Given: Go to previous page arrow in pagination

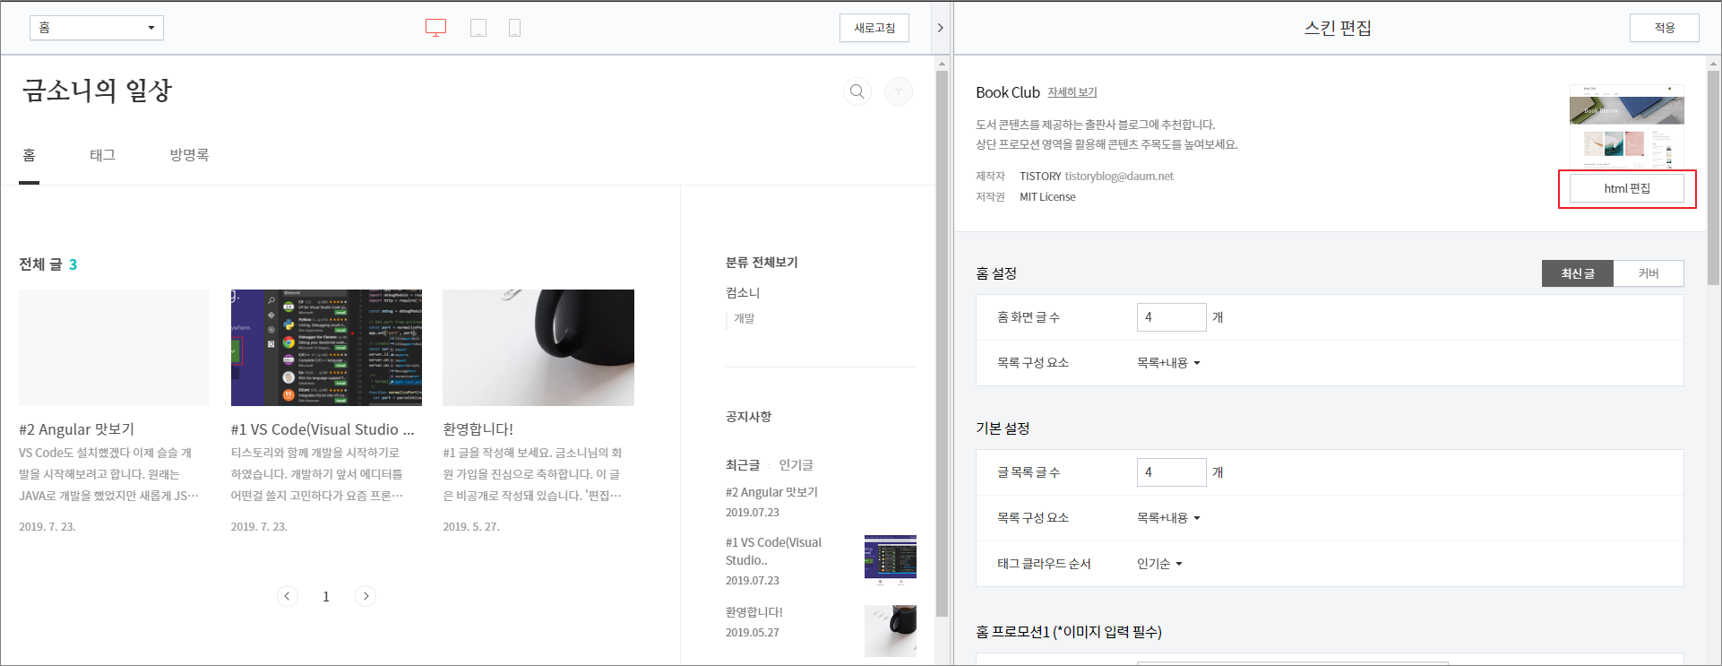Looking at the screenshot, I should (x=287, y=596).
